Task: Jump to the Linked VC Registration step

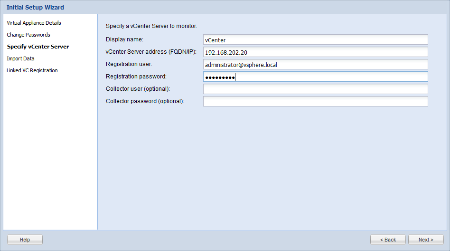Action: click(x=32, y=70)
